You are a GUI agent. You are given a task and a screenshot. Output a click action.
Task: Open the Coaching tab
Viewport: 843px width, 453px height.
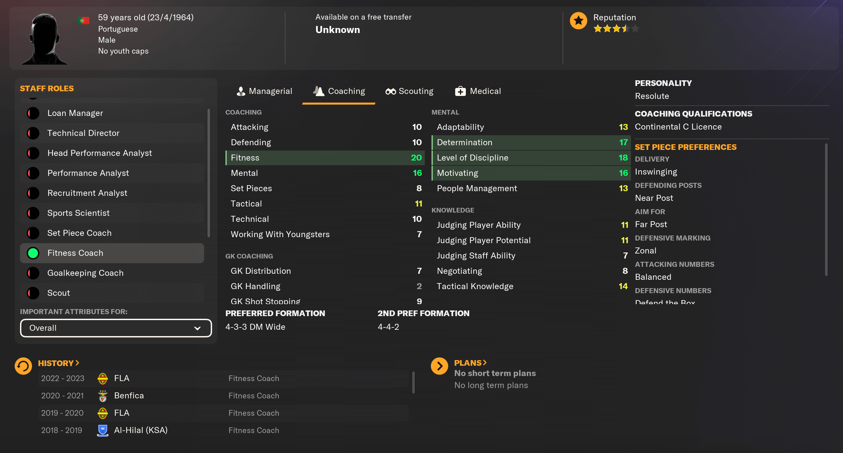[x=339, y=91]
